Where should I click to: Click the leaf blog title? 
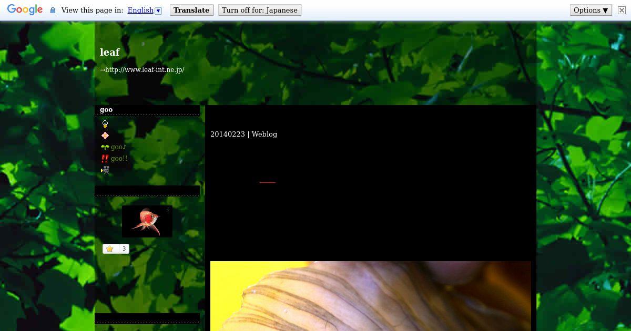coord(110,52)
